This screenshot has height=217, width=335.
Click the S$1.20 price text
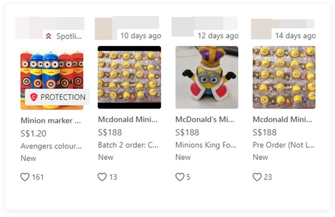tap(33, 134)
